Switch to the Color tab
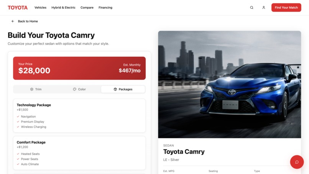309x174 pixels. [79, 89]
